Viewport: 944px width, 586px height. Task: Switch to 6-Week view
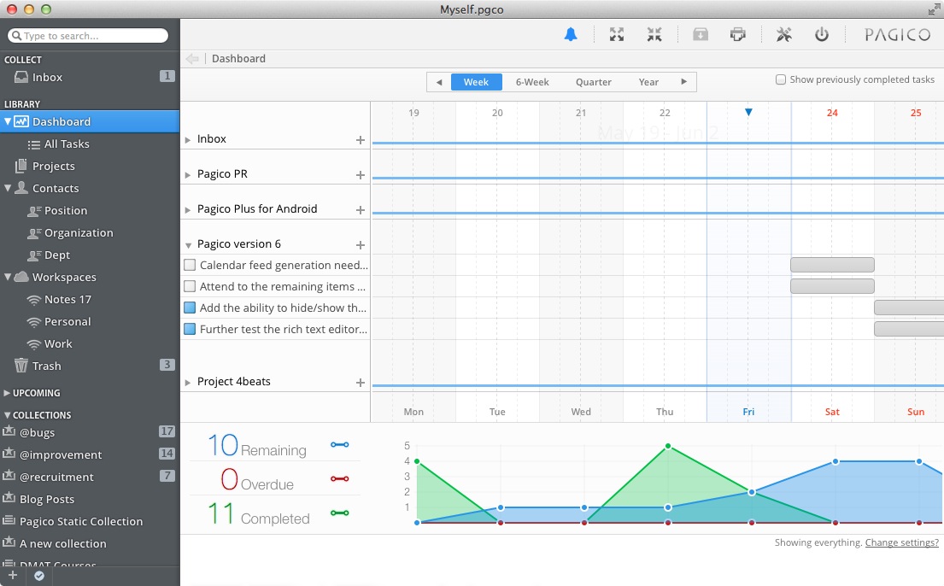coord(532,82)
